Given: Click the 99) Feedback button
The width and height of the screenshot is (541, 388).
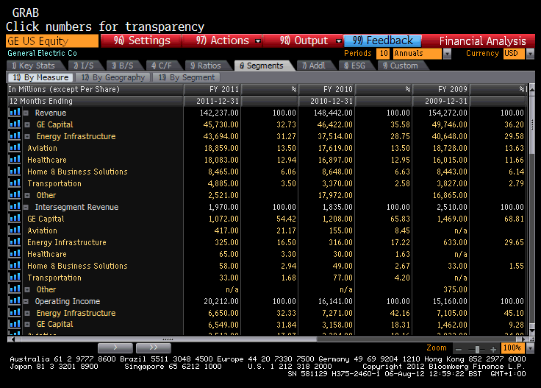Looking at the screenshot, I should point(383,40).
